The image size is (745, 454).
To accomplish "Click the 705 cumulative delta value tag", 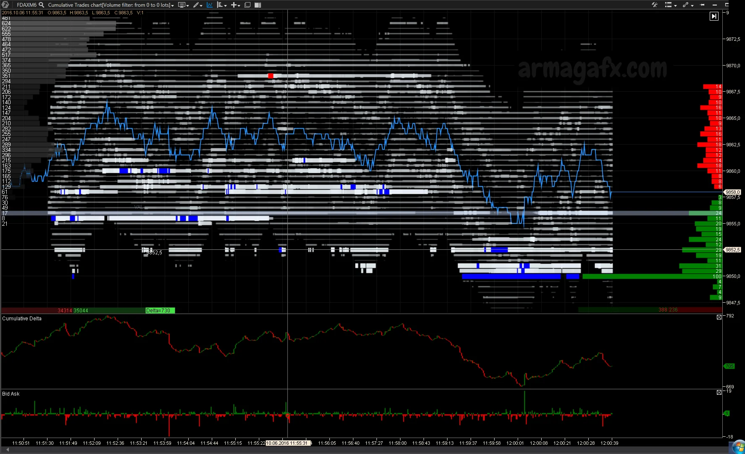I will (729, 366).
